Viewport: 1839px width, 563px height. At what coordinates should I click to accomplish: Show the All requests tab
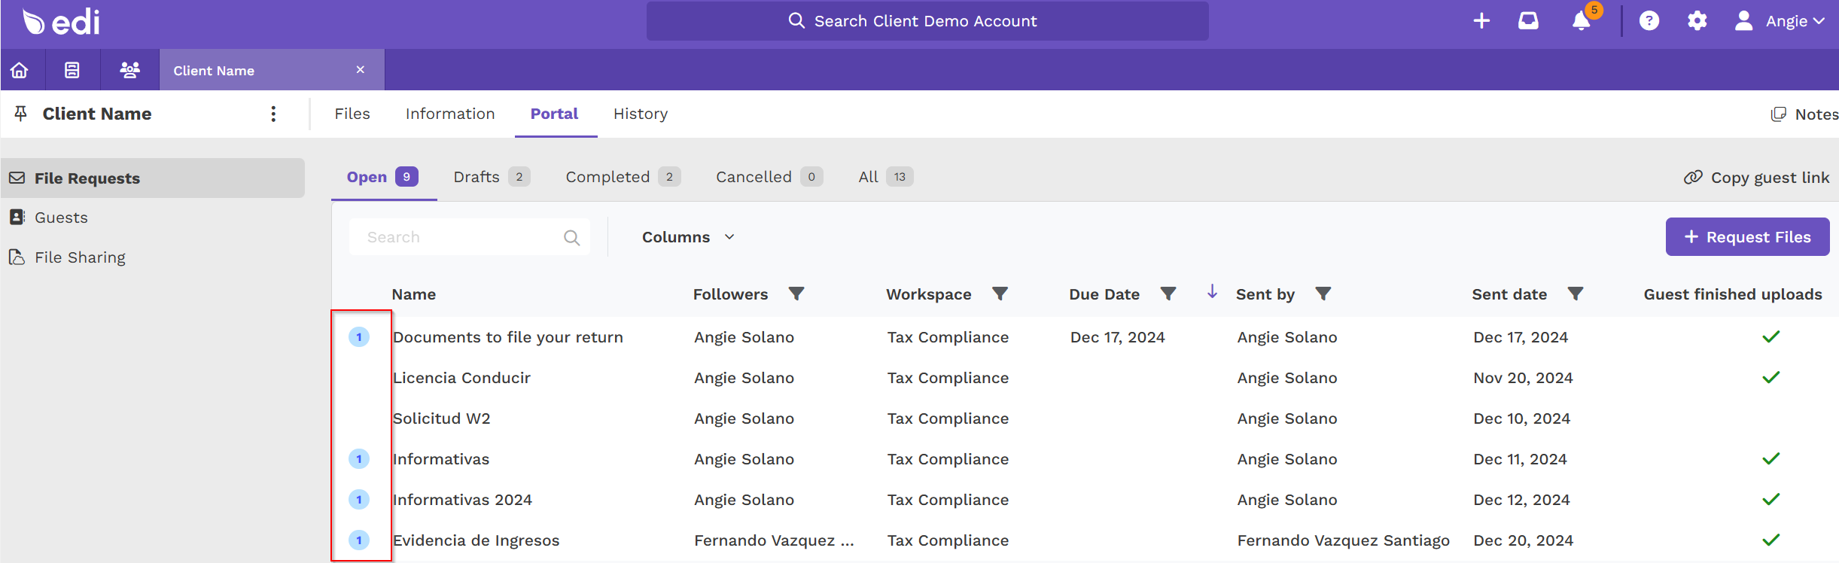tap(886, 177)
